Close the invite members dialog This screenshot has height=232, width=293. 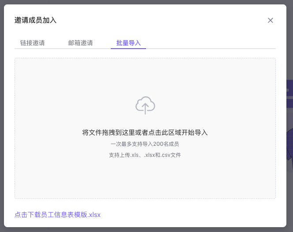tap(270, 20)
